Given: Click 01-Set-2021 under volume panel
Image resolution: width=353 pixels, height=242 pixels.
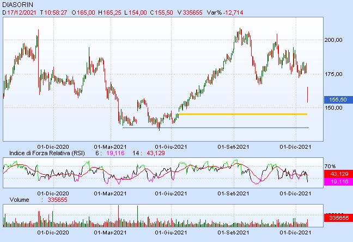Looking at the screenshot, I should (x=233, y=233).
